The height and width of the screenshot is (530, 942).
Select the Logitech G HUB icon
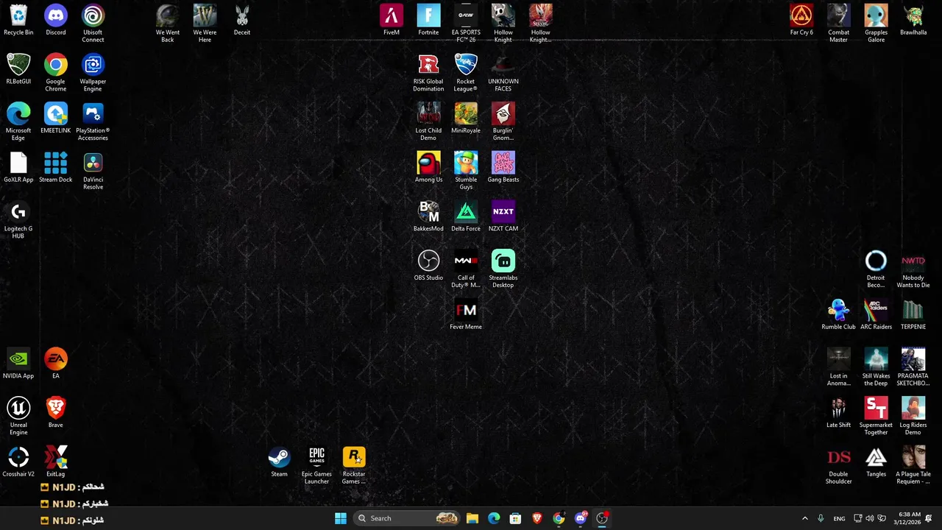tap(18, 220)
